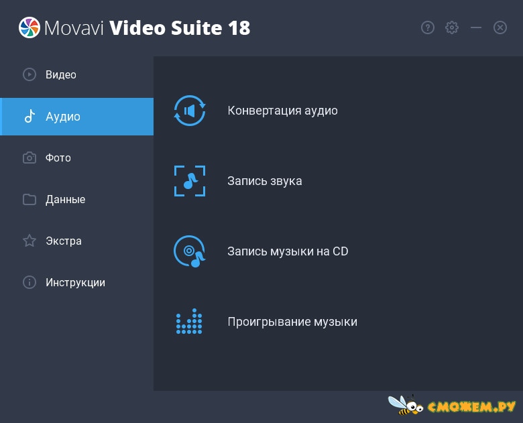Viewport: 523px width, 423px height.
Task: Open help via question mark icon
Action: (x=428, y=27)
